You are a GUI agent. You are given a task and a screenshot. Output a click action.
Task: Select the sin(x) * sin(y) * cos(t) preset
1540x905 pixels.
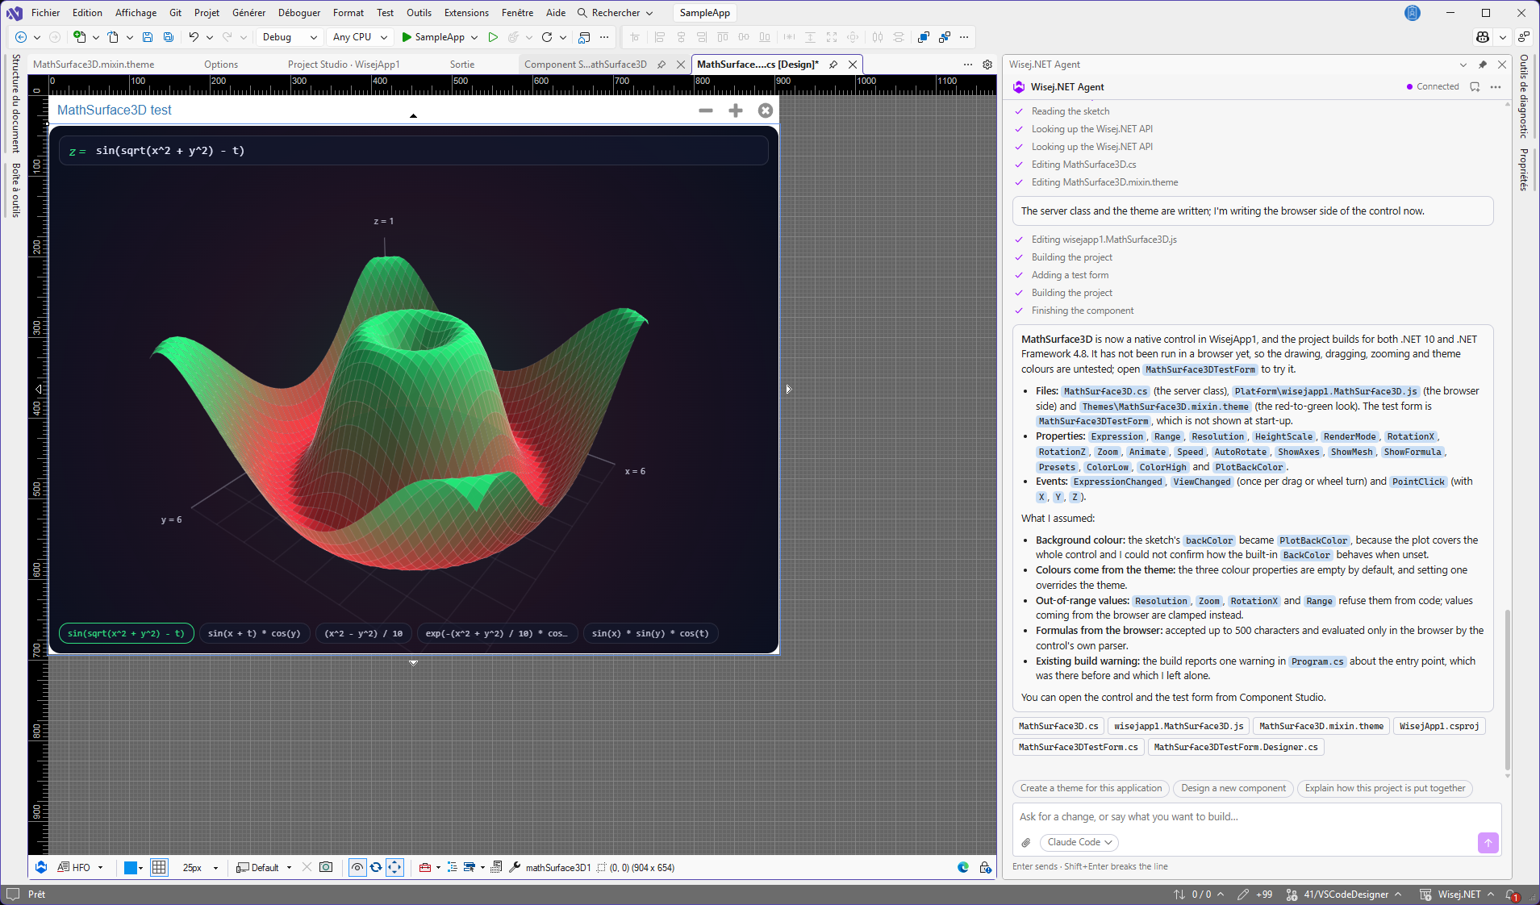tap(650, 633)
